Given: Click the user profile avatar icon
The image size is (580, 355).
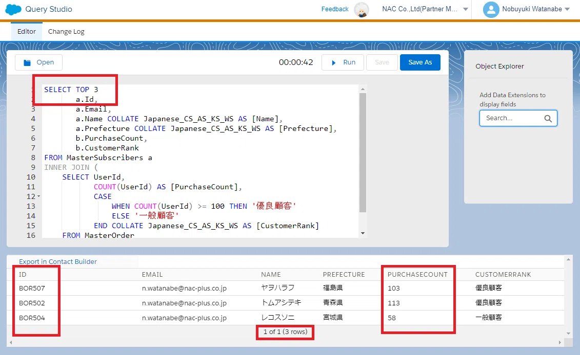Looking at the screenshot, I should point(491,10).
